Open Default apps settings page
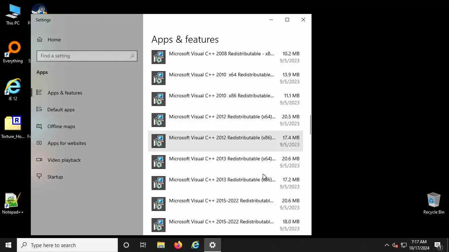449x252 pixels. [87, 110]
